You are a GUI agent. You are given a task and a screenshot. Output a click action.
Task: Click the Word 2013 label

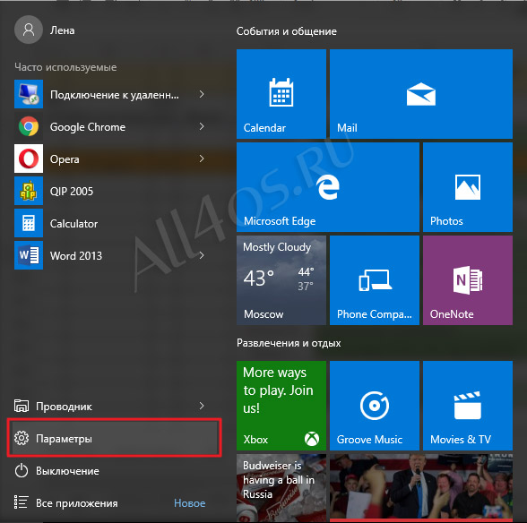[x=76, y=255]
